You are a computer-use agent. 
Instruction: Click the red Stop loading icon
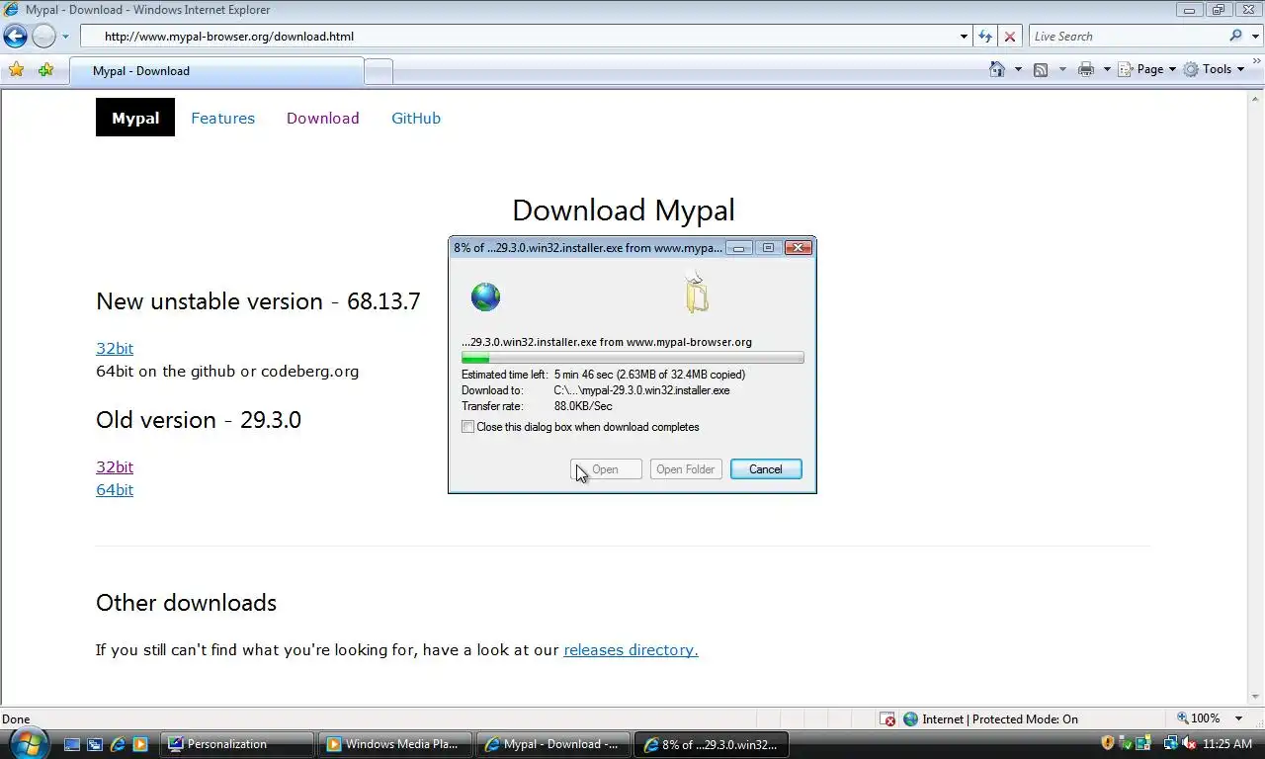coord(1009,37)
